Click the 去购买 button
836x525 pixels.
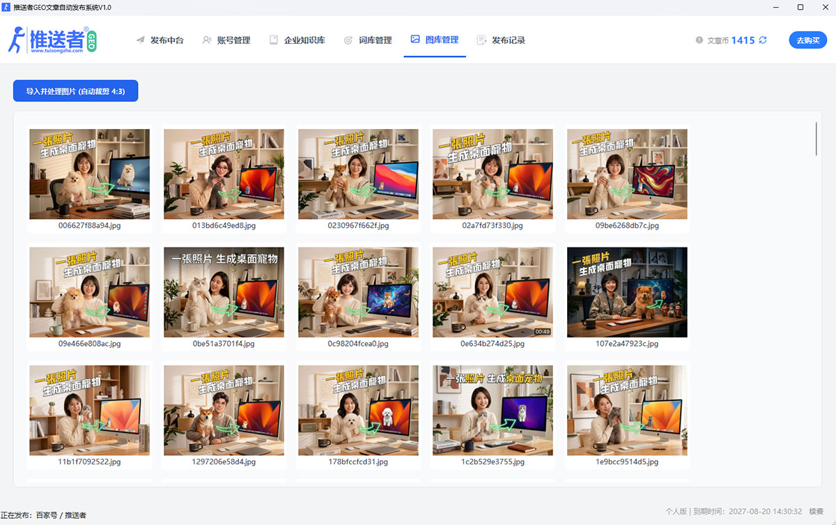808,40
